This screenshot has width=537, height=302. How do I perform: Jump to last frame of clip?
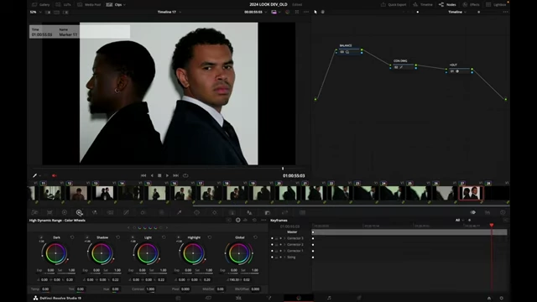pyautogui.click(x=175, y=175)
